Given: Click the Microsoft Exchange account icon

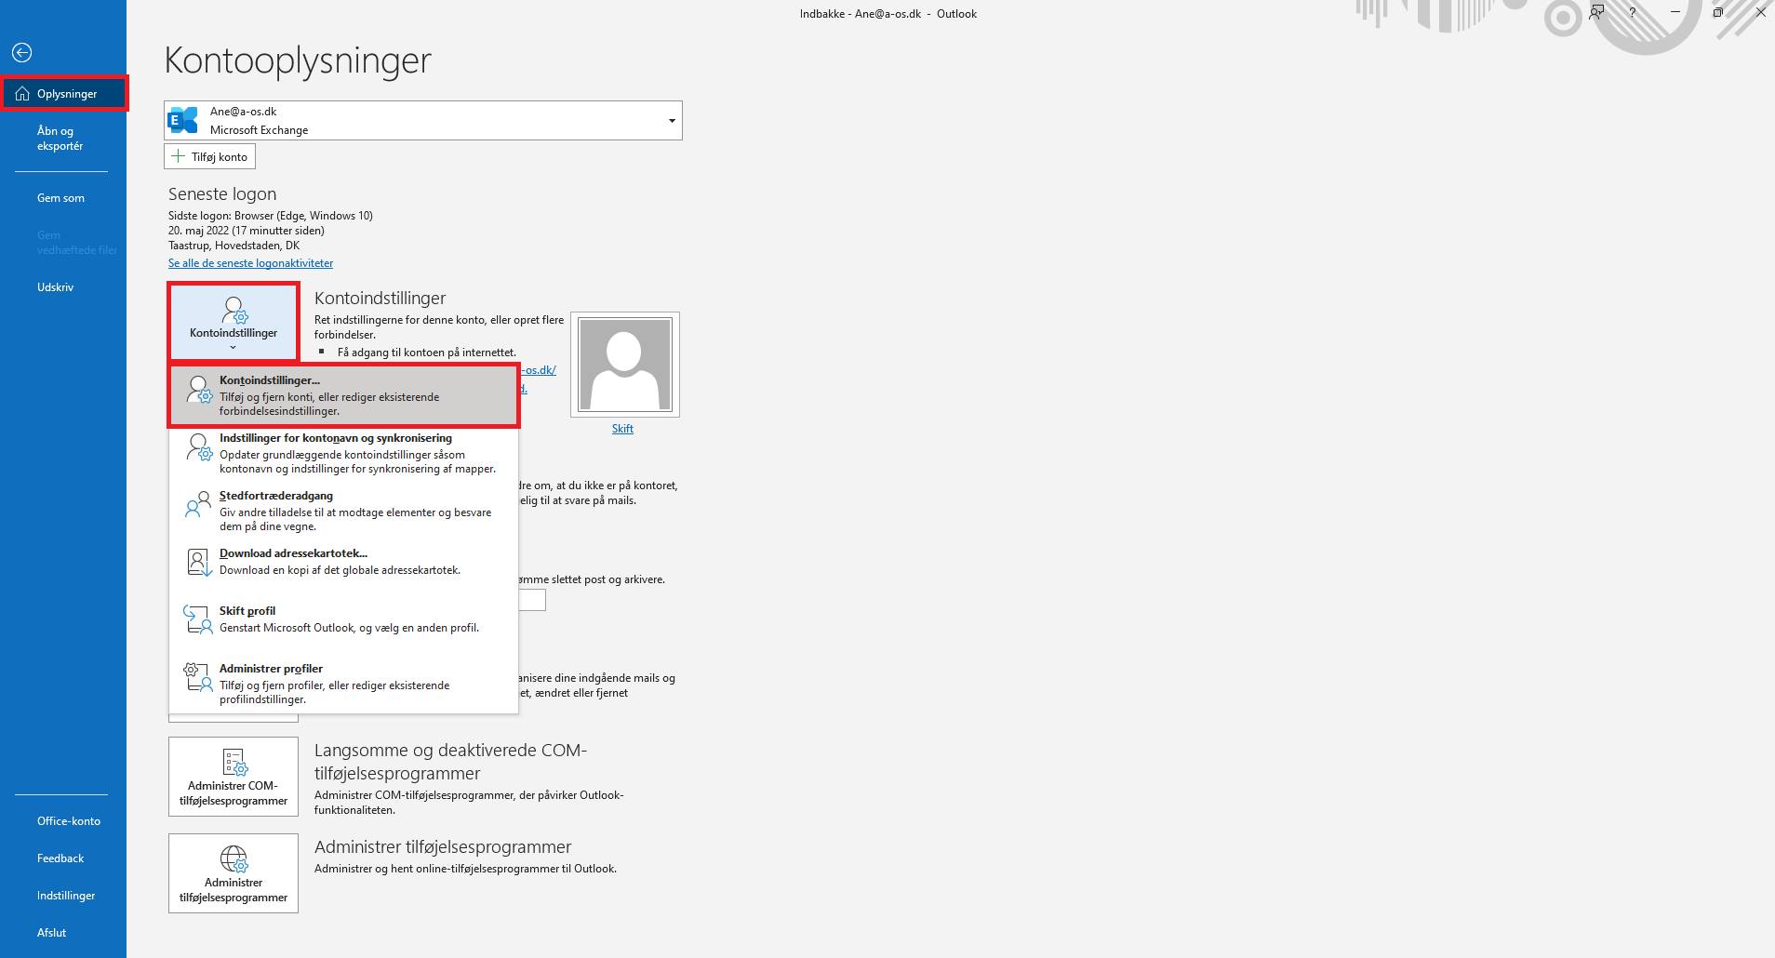Looking at the screenshot, I should tap(183, 120).
